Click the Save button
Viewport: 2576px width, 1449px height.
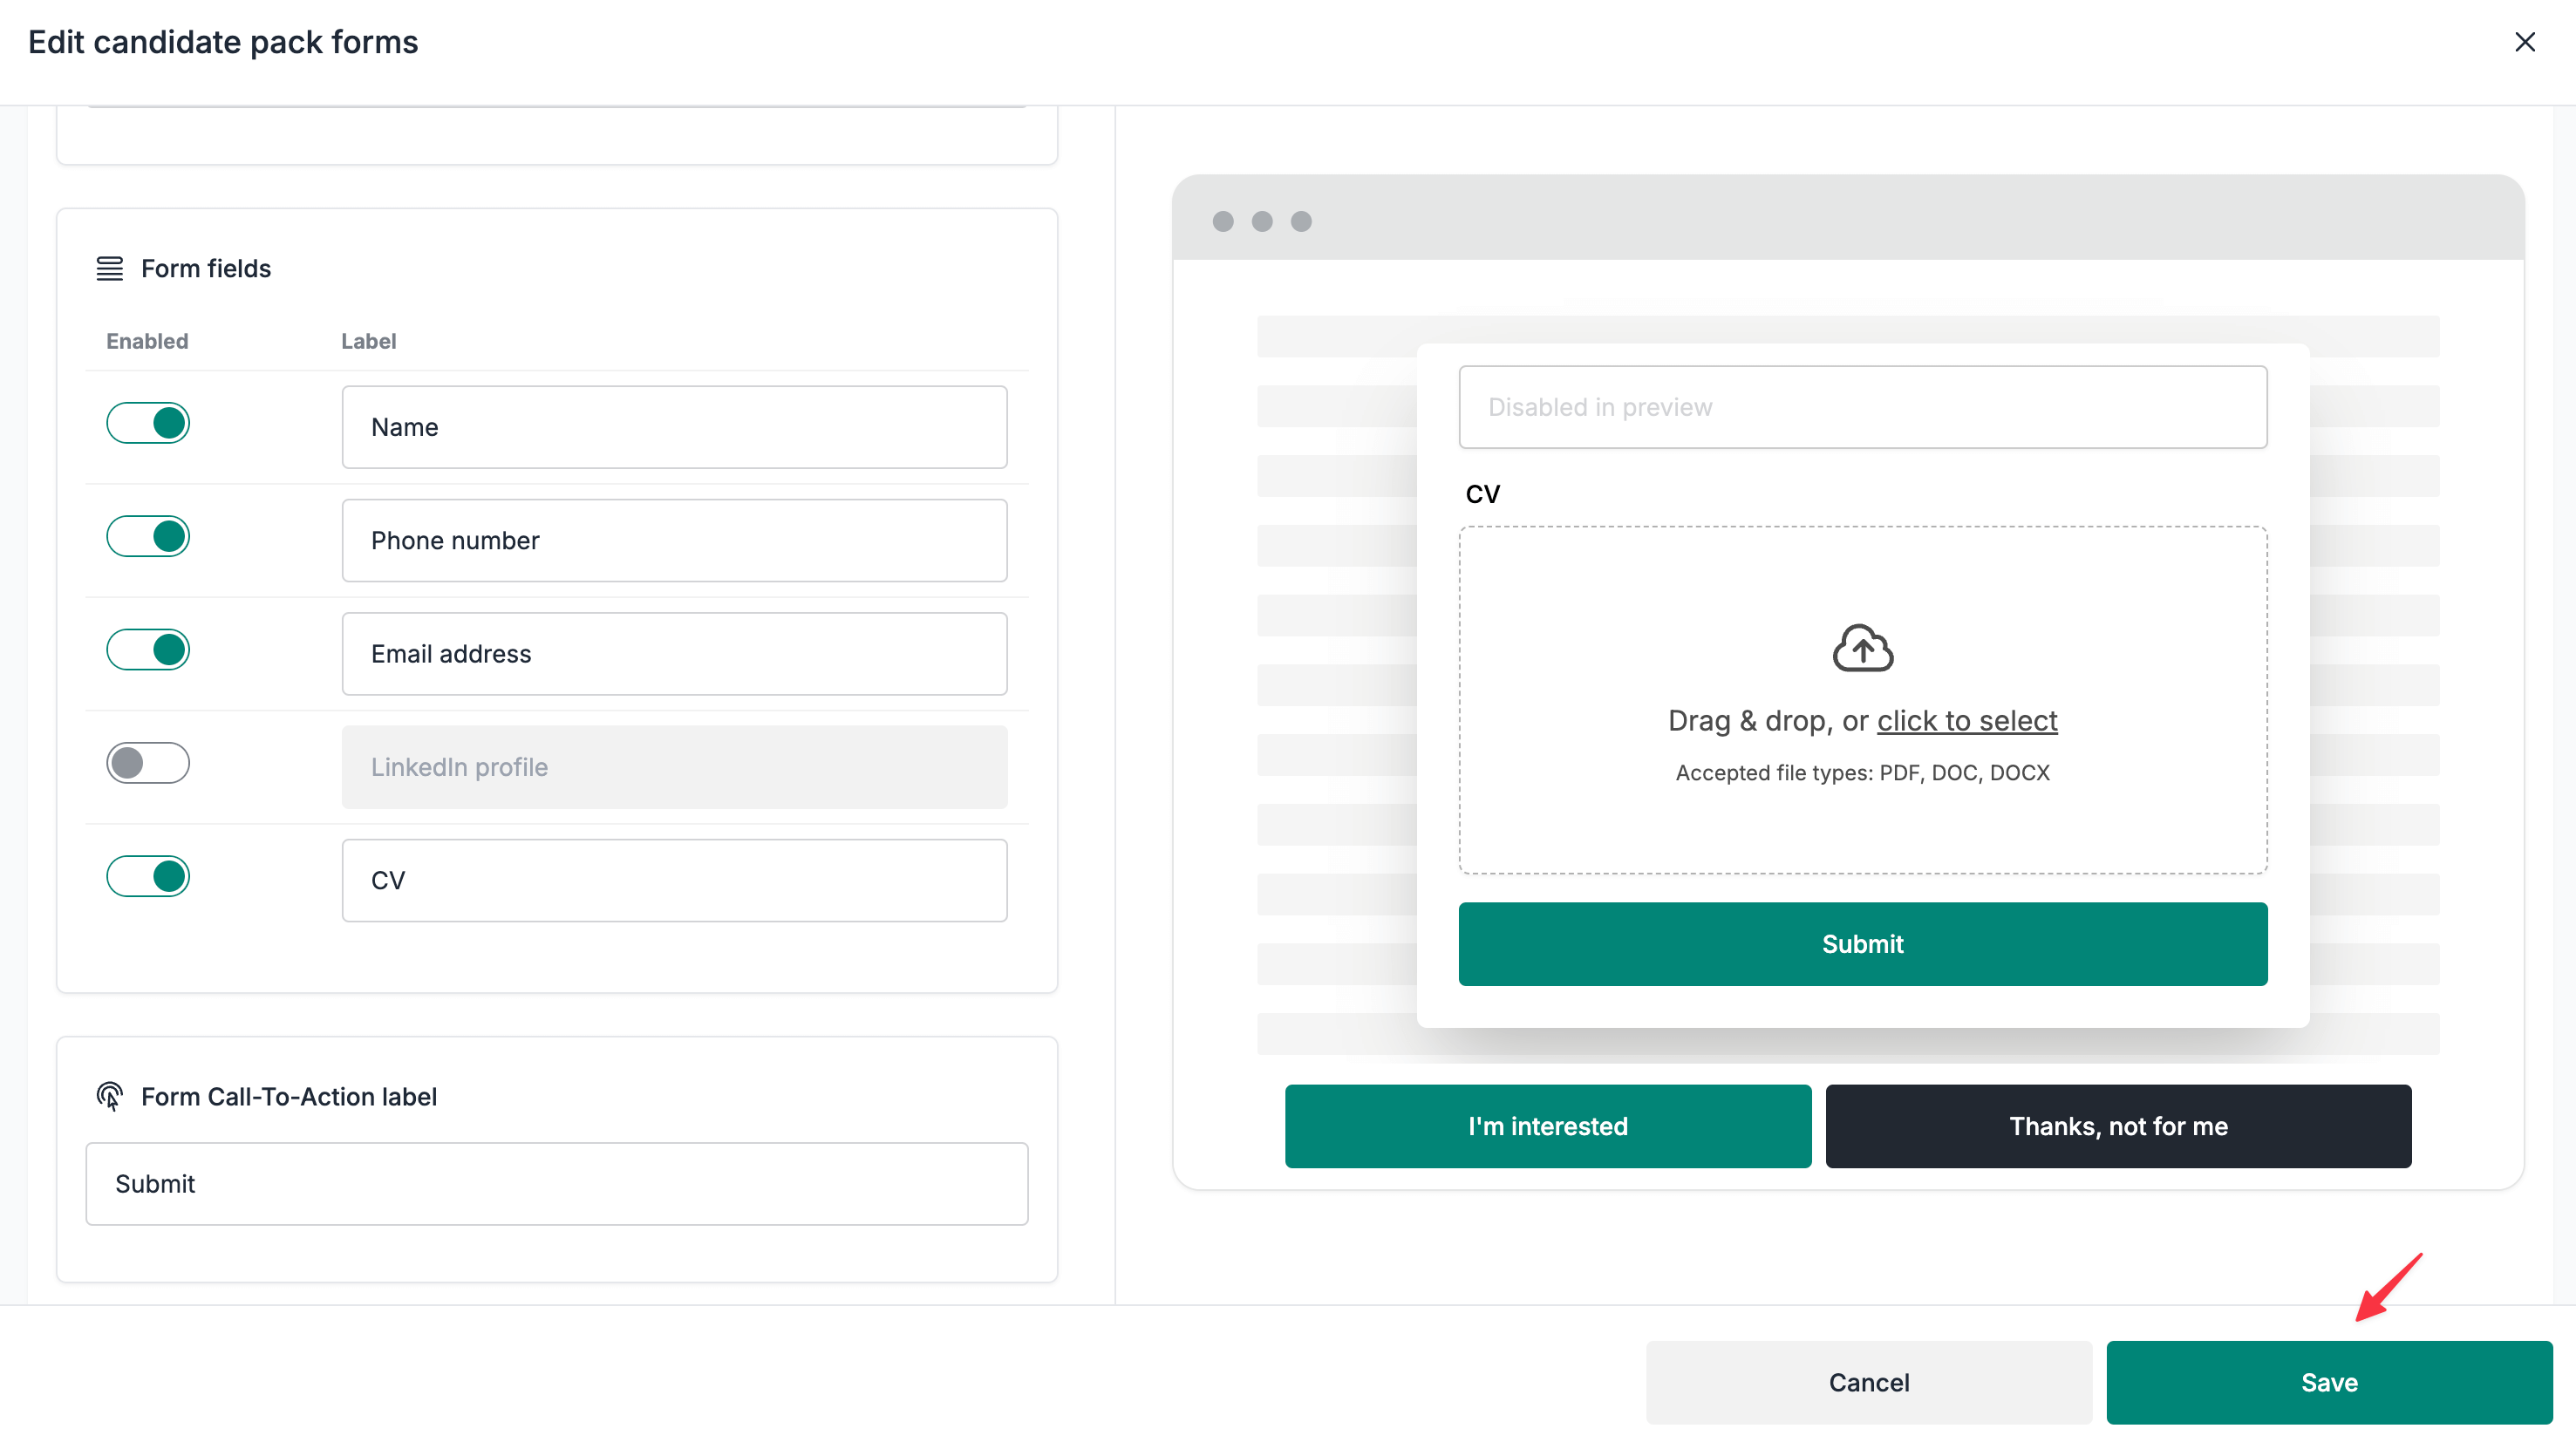coord(2328,1382)
